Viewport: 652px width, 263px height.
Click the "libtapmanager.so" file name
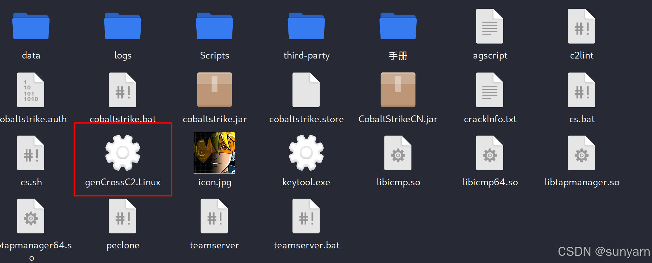(582, 183)
